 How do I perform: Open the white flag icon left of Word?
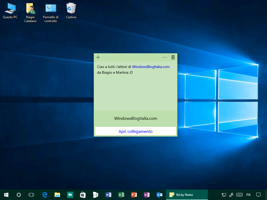[95, 195]
